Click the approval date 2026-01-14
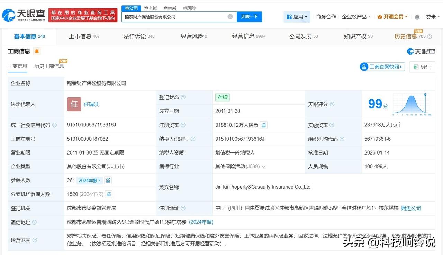Image resolution: width=443 pixels, height=255 pixels. point(377,153)
